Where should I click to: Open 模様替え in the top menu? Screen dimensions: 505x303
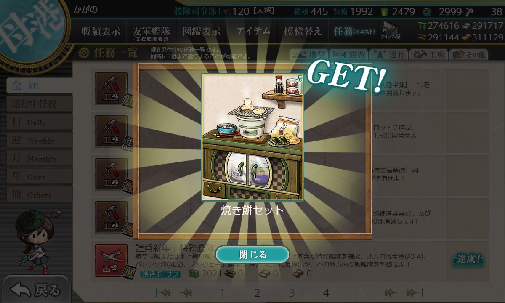click(303, 31)
